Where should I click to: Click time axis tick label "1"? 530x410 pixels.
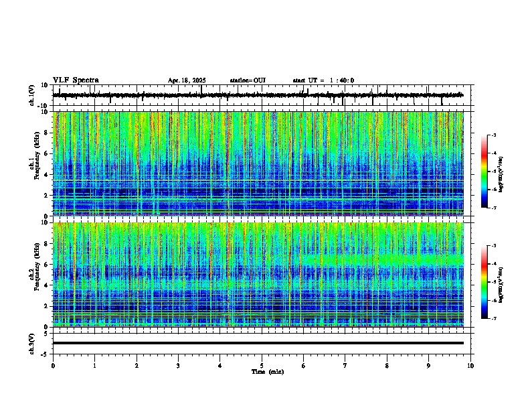(x=94, y=366)
